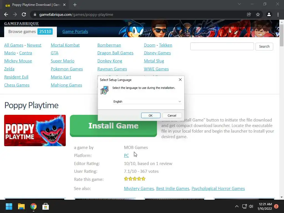Open the Dragon Ball Games link
Screen dimensions: 284x213
click(115, 53)
